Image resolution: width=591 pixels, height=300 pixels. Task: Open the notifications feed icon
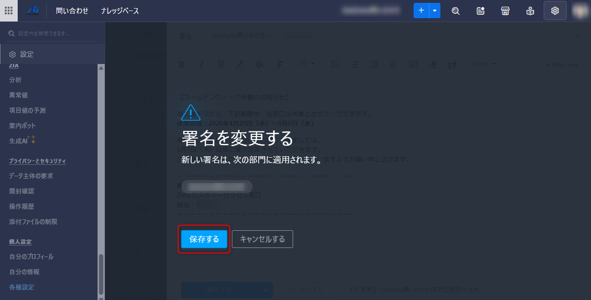pyautogui.click(x=481, y=11)
